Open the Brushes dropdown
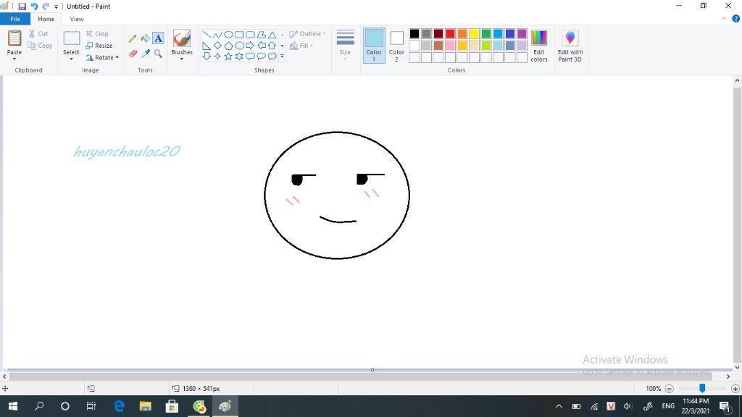Viewport: 742px width, 417px height. (182, 58)
